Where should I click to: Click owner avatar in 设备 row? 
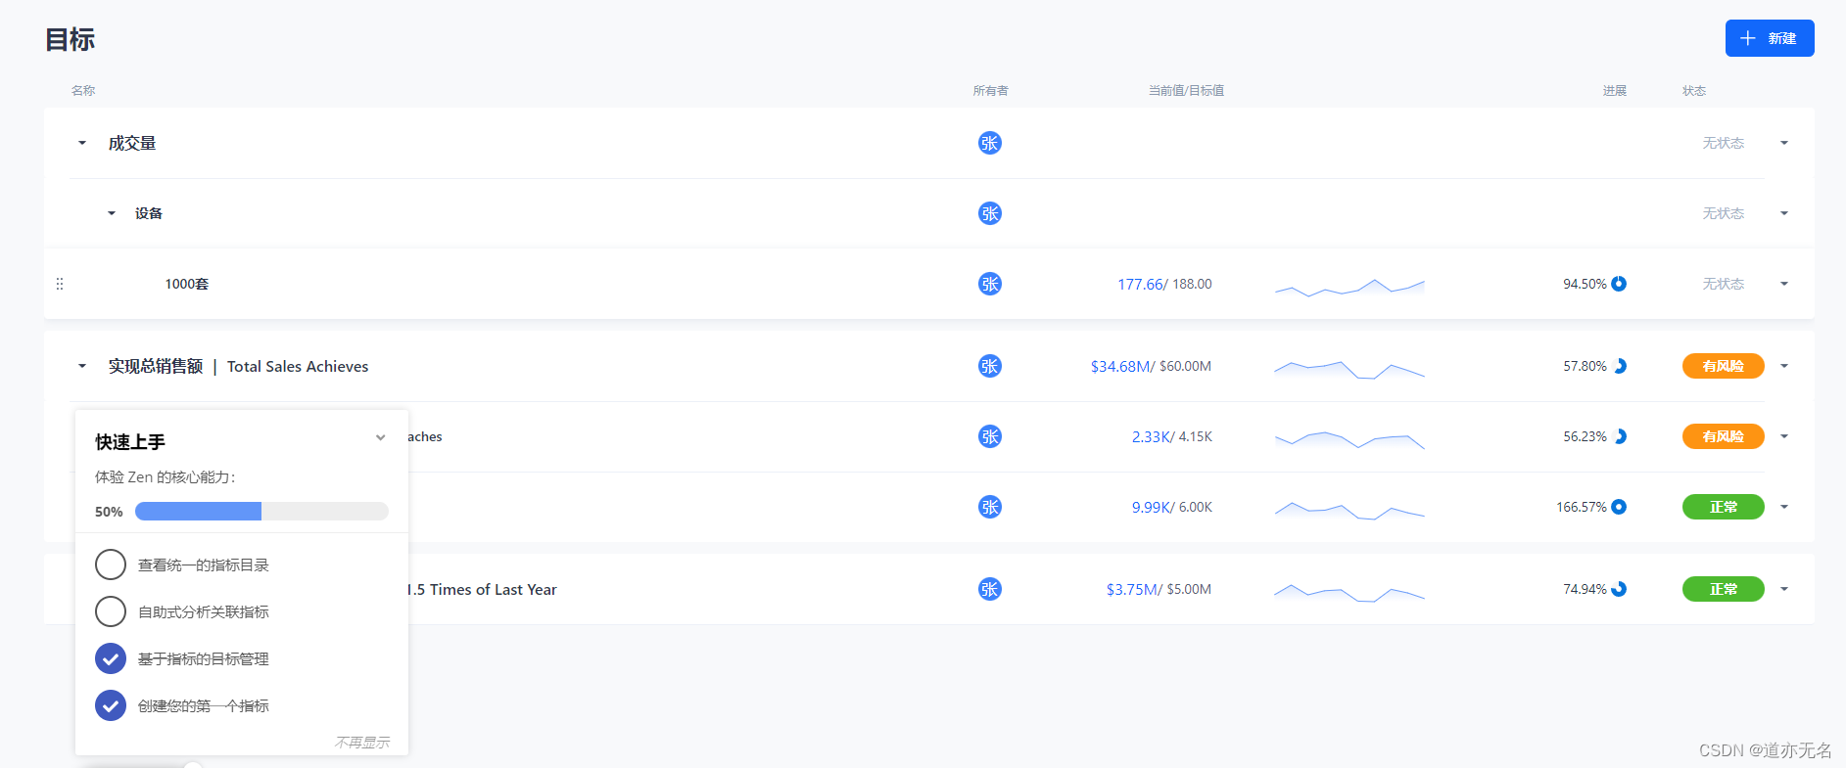click(990, 213)
